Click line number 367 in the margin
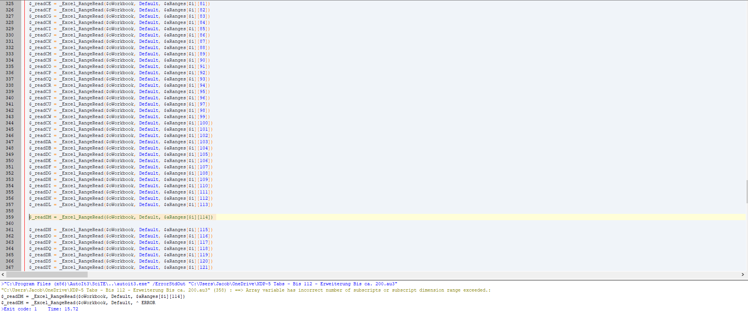 pyautogui.click(x=9, y=267)
